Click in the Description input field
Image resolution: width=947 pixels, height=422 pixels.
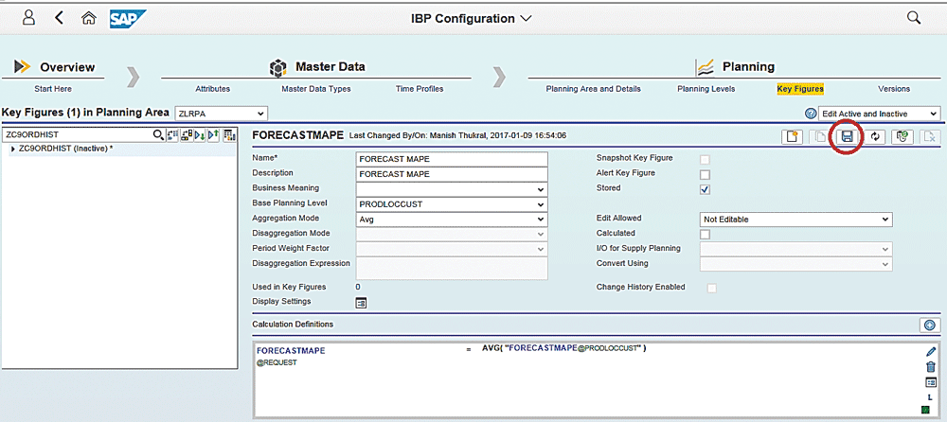452,174
